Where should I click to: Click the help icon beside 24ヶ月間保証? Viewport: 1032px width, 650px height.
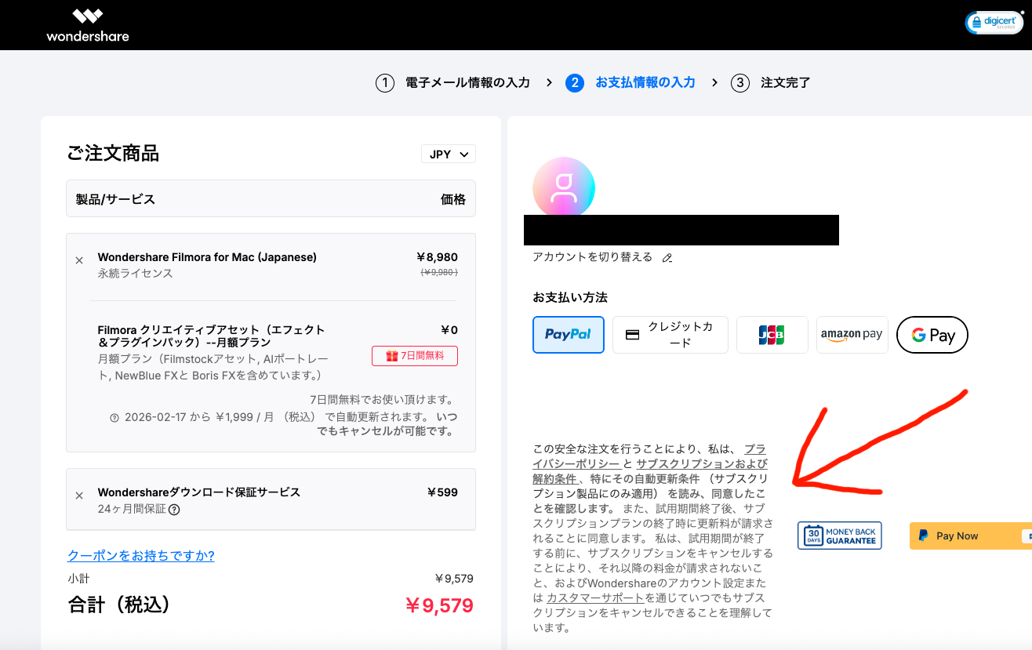pos(174,510)
